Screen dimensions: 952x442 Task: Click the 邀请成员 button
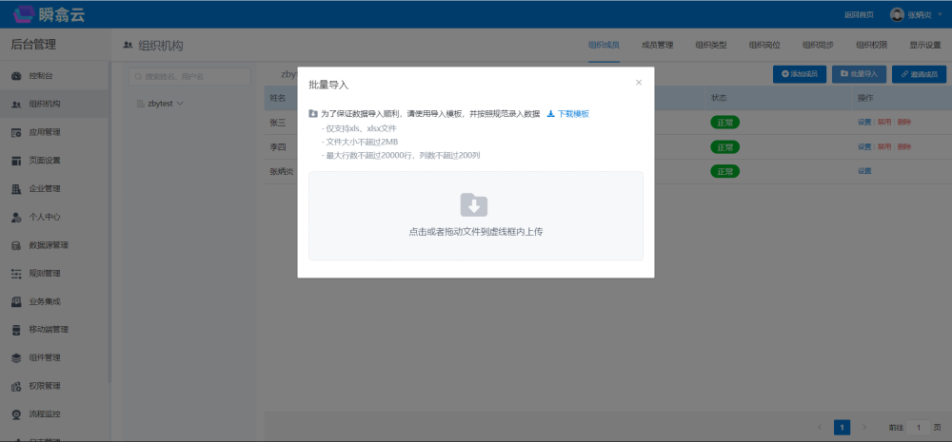(919, 73)
